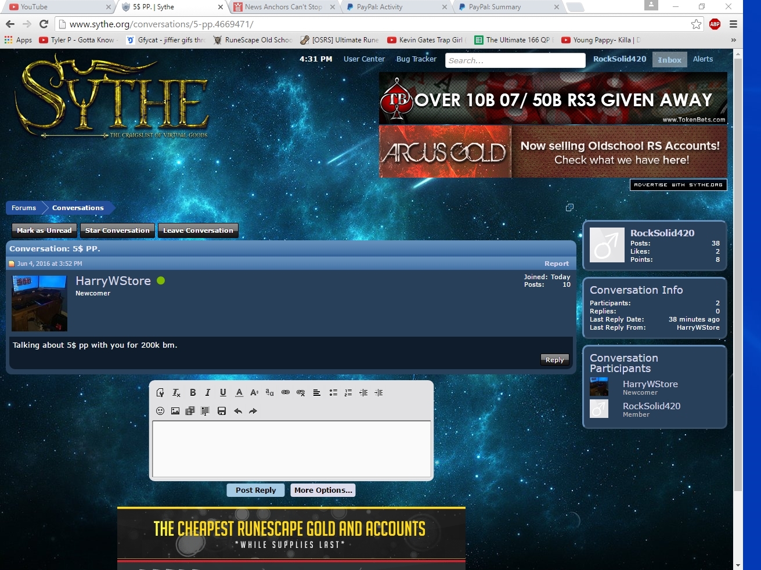This screenshot has height=570, width=761.
Task: Toggle italic formatting in reply editor
Action: (x=208, y=392)
